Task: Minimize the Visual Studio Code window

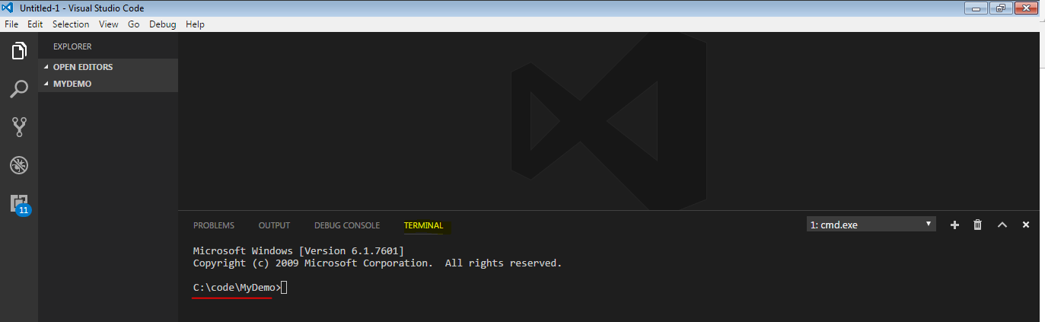Action: pos(976,8)
